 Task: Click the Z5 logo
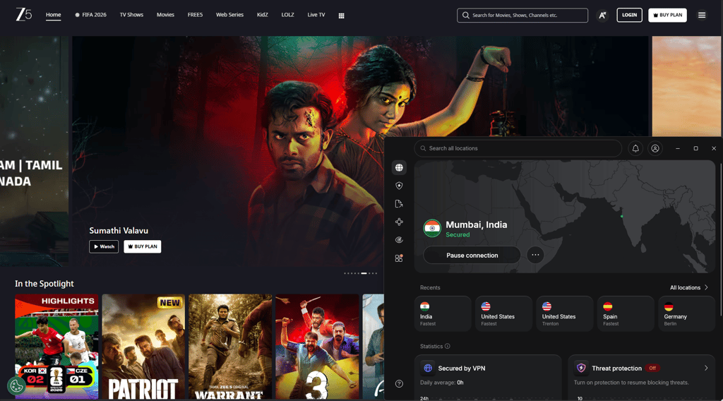(23, 14)
